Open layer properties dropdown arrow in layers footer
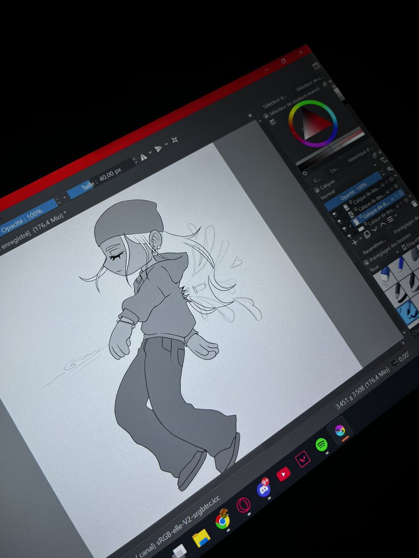419x558 pixels. click(396, 215)
